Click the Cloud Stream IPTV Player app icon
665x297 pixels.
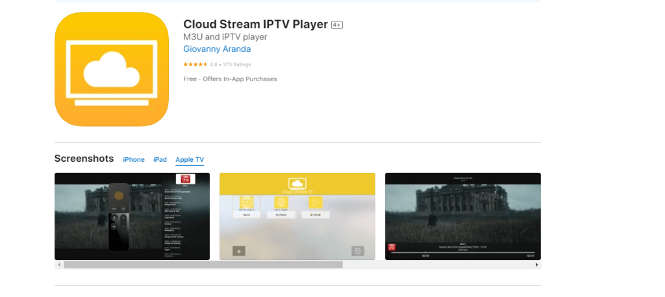click(112, 69)
